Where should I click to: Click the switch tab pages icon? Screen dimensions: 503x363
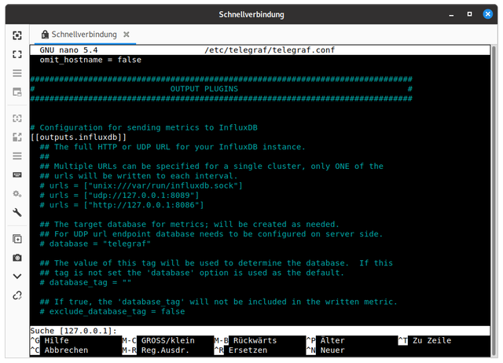click(x=17, y=92)
